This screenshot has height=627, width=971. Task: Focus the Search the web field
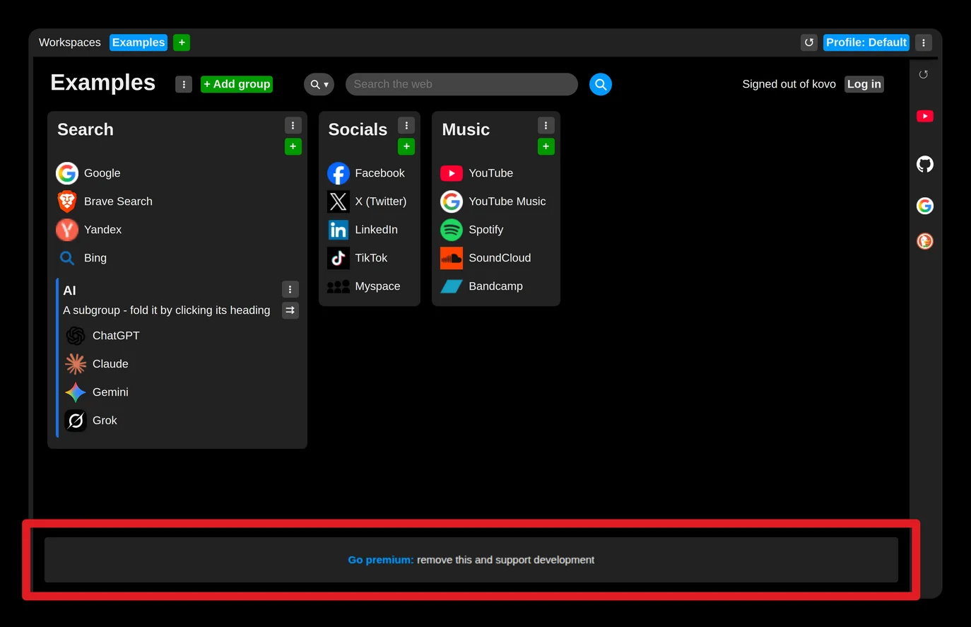[461, 84]
